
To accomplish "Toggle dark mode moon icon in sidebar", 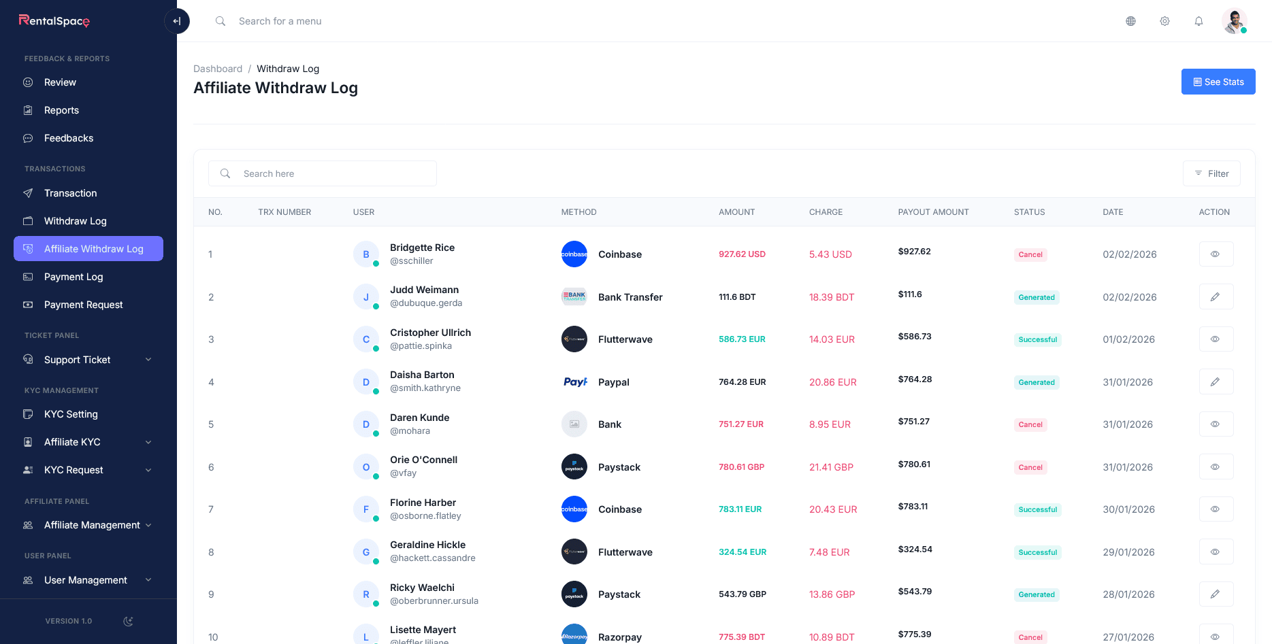I will [128, 621].
